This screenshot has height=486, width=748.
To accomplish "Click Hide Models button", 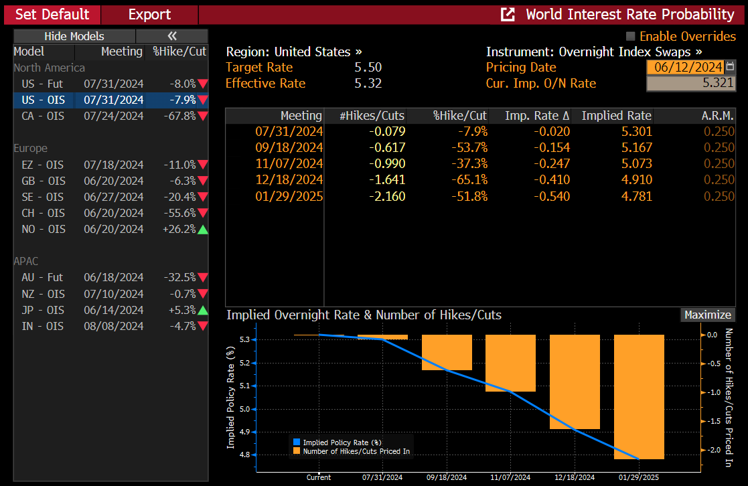I will pyautogui.click(x=74, y=35).
